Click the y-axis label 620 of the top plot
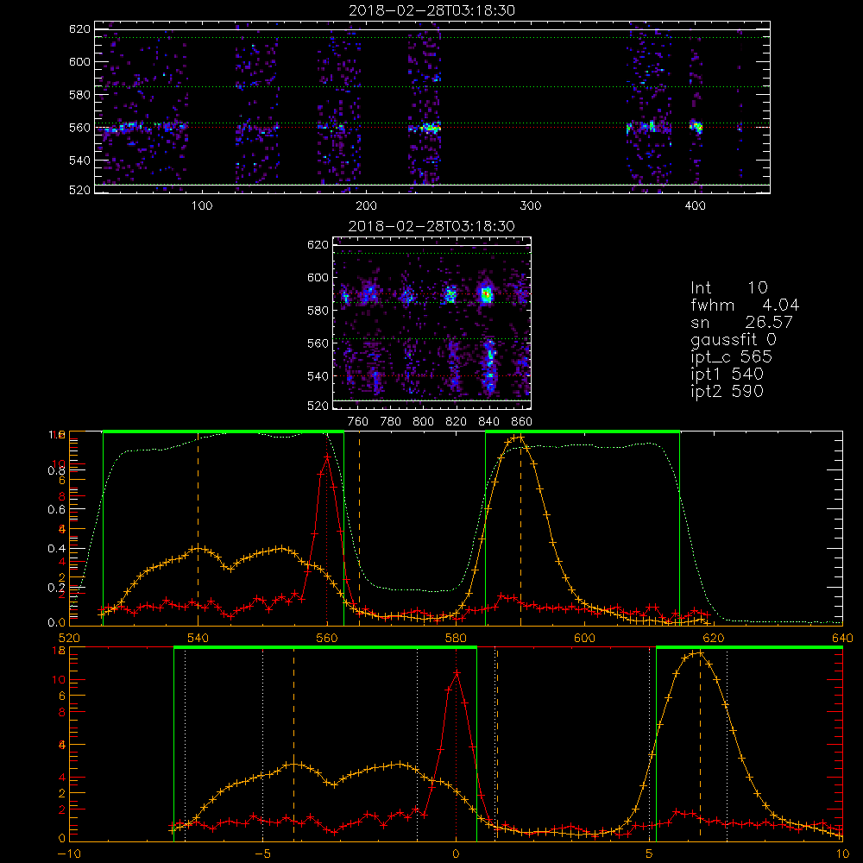This screenshot has height=863, width=863. click(79, 28)
